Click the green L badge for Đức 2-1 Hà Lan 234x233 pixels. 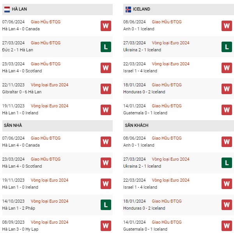106,47
